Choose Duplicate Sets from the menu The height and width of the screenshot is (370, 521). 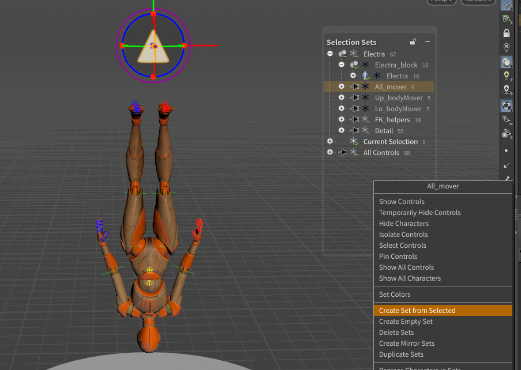pyautogui.click(x=443, y=354)
